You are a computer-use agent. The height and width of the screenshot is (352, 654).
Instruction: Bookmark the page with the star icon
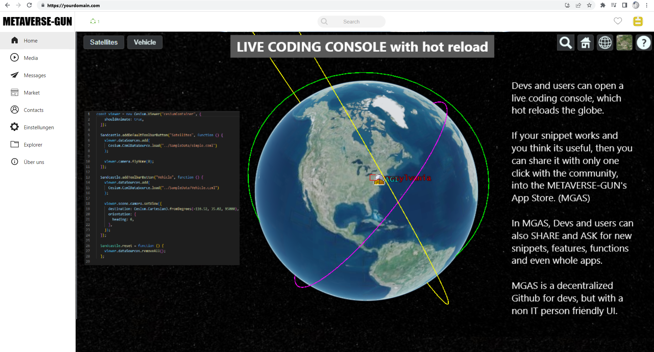590,5
